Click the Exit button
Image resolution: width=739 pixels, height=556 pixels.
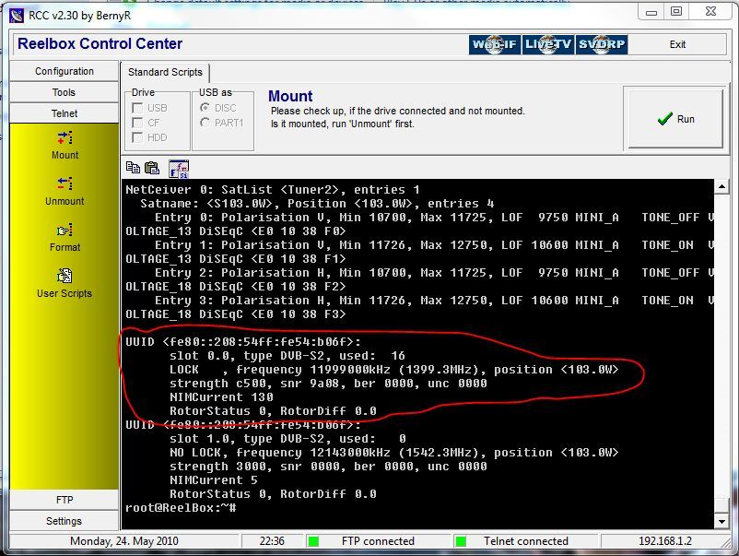click(x=677, y=44)
